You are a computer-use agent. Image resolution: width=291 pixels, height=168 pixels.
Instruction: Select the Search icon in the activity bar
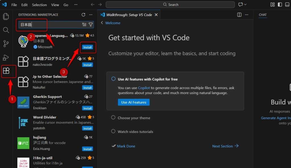[6, 30]
